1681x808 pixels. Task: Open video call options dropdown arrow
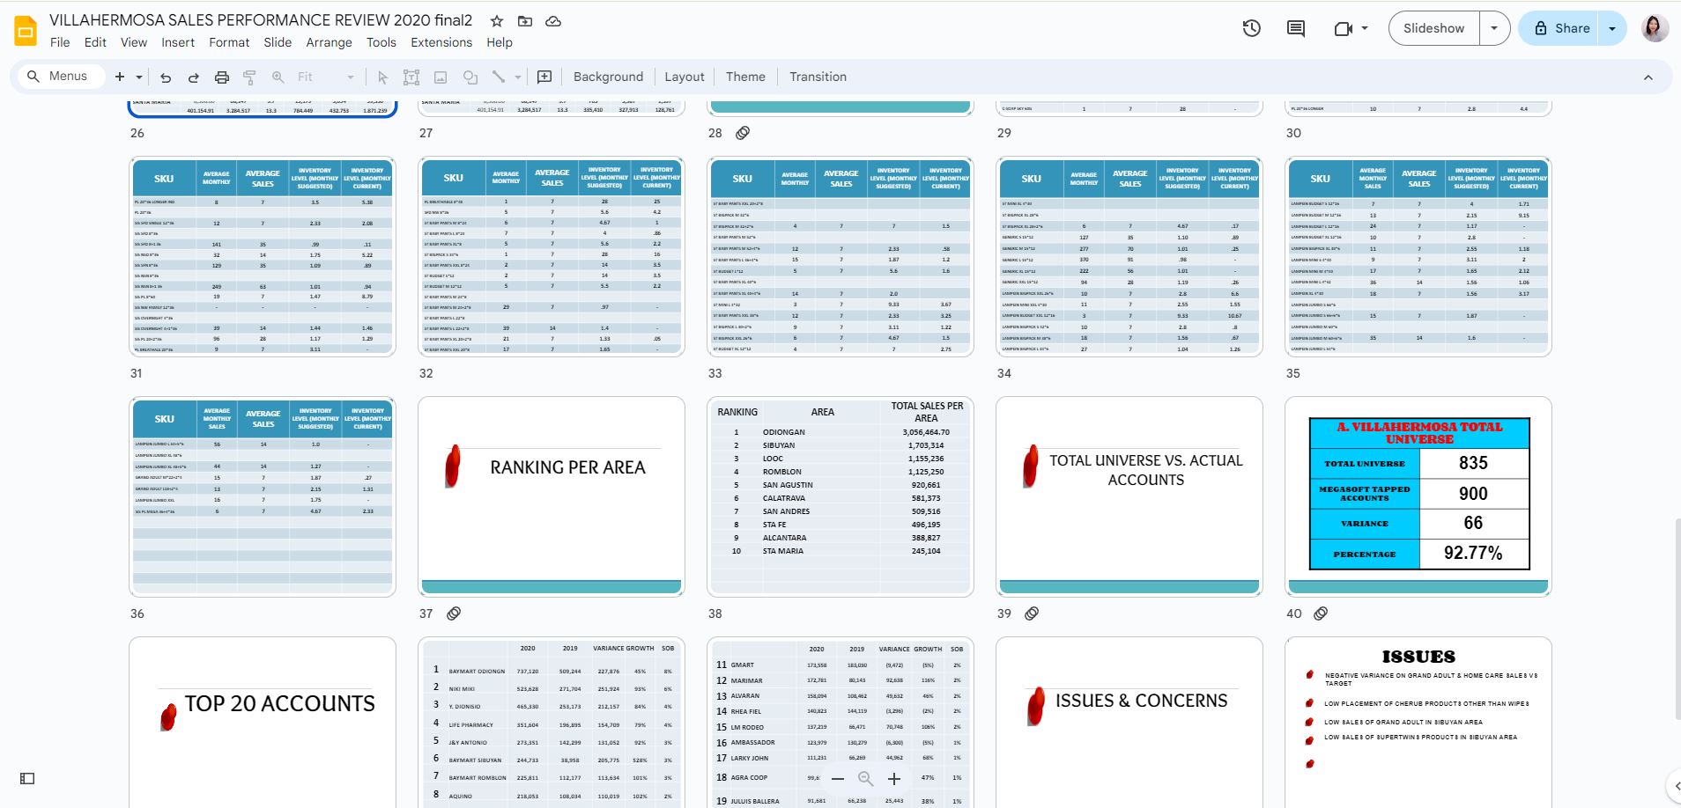tap(1365, 28)
